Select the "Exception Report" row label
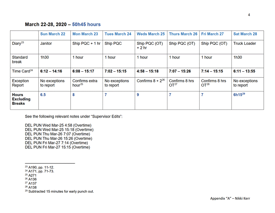 pyautogui.click(x=21, y=83)
